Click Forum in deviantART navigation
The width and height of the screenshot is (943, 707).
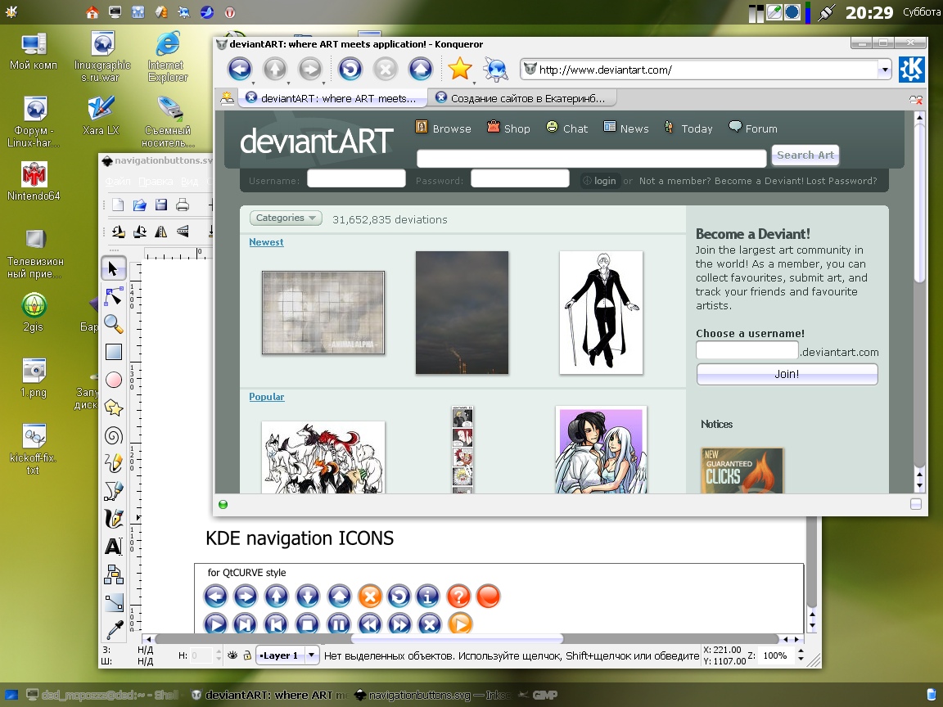753,128
